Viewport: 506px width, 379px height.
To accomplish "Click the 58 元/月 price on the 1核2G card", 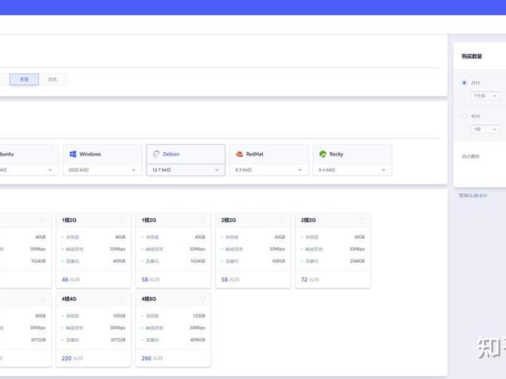I will (151, 279).
